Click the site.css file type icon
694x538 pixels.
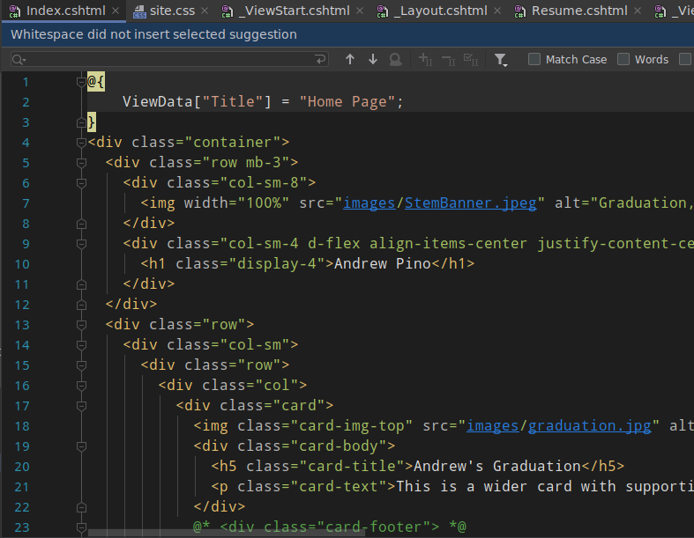tap(139, 11)
